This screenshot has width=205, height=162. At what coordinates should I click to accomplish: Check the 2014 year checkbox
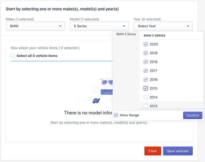click(x=146, y=97)
